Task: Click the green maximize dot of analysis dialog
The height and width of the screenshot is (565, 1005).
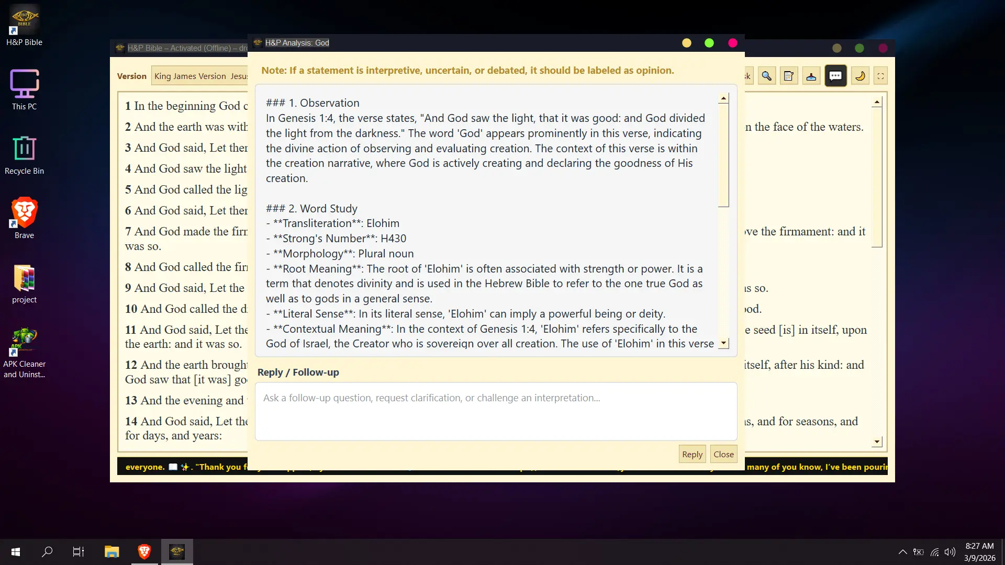Action: (709, 43)
